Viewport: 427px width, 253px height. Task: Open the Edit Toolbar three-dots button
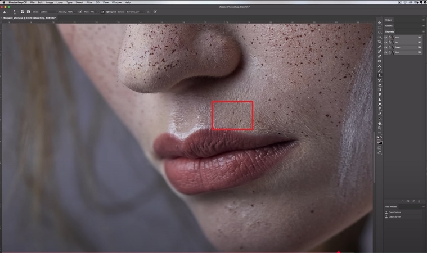(380, 133)
